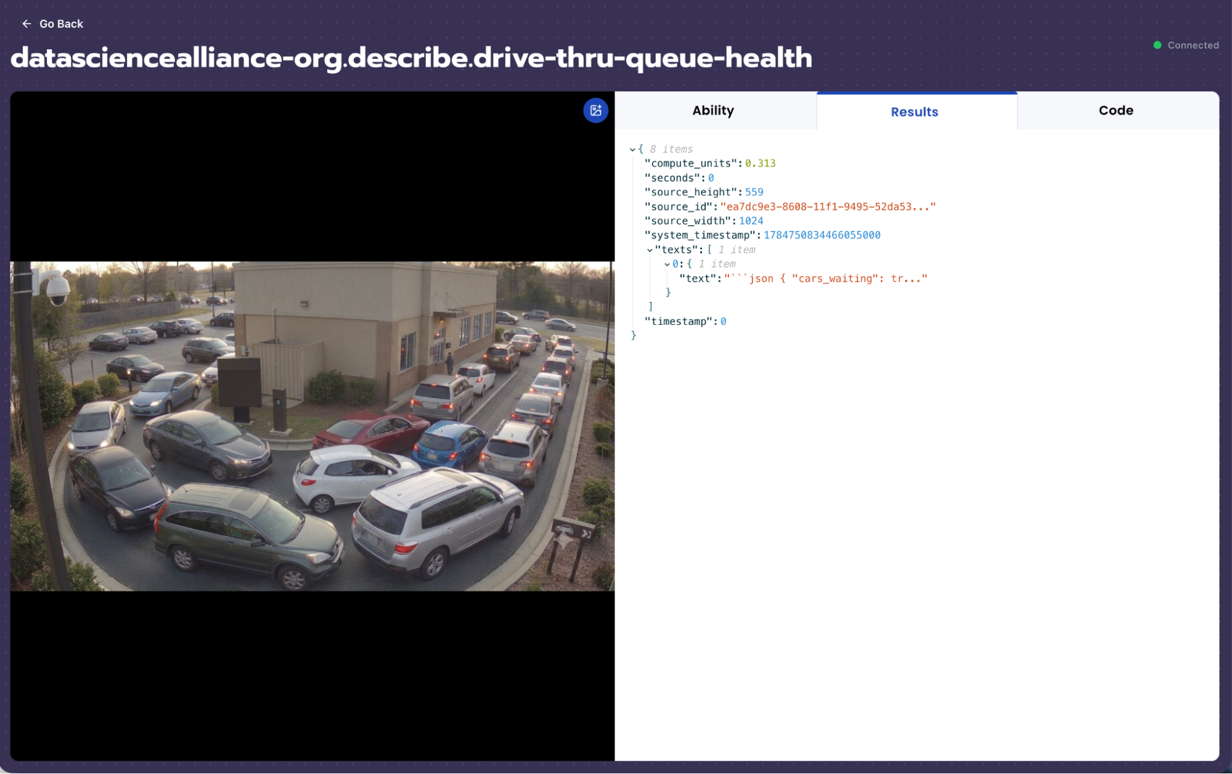
Task: Click the "source_height" key
Action: (690, 192)
